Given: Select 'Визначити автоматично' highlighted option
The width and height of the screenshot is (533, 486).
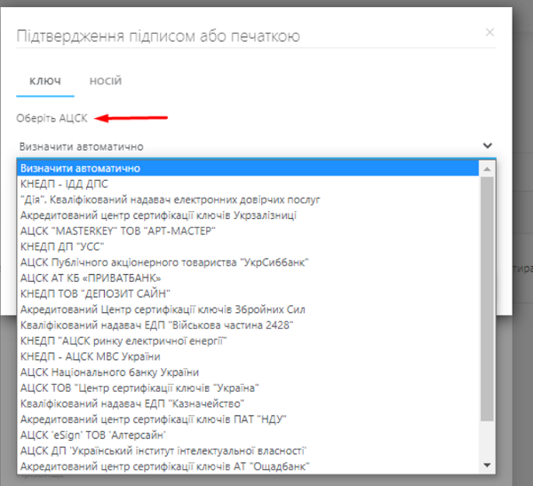Looking at the screenshot, I should point(80,169).
